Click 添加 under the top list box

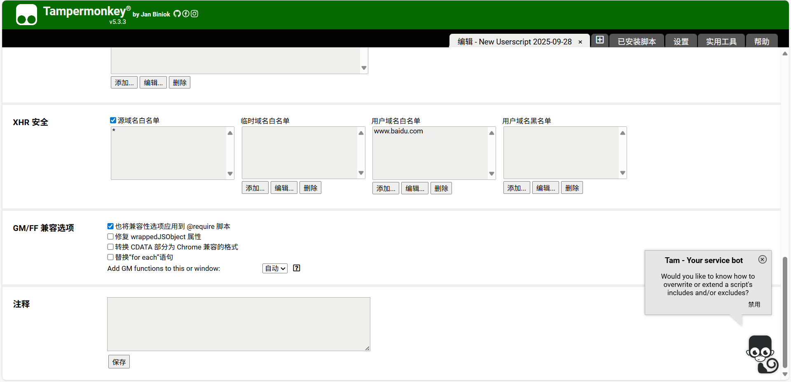[124, 82]
